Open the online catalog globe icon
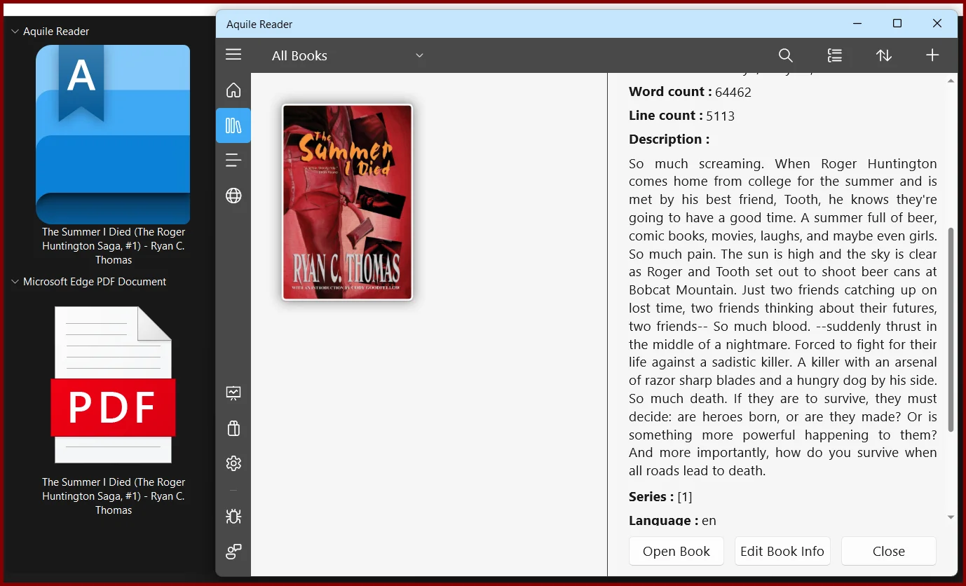The width and height of the screenshot is (966, 586). [233, 196]
